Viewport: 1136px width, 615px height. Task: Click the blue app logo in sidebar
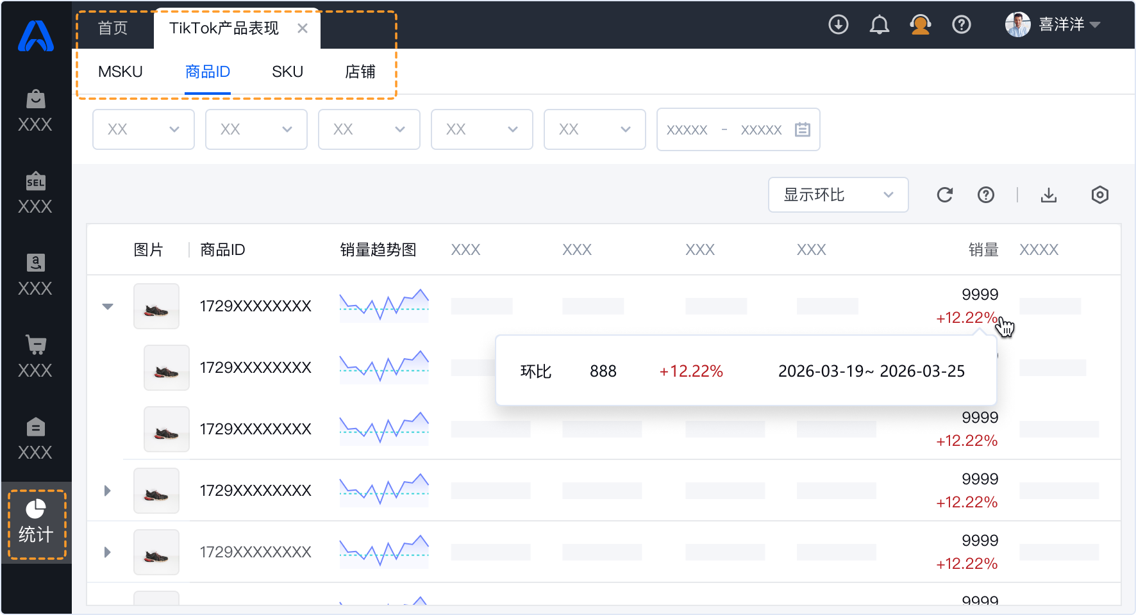[x=36, y=36]
